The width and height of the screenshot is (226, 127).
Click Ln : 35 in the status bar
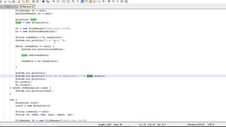[143, 125]
